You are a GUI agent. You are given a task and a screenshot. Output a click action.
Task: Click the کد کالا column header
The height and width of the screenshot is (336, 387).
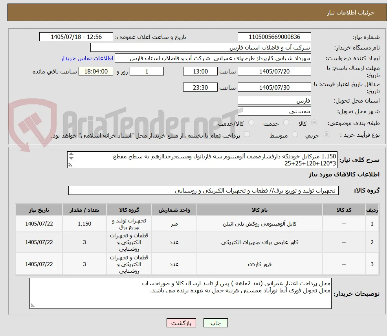(x=344, y=210)
